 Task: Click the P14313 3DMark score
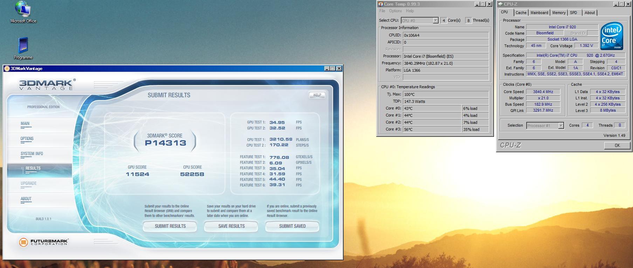[166, 143]
